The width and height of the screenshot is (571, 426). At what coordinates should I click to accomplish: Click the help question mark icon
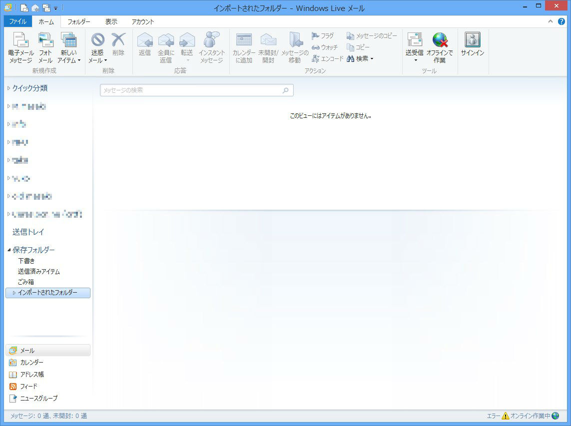562,21
